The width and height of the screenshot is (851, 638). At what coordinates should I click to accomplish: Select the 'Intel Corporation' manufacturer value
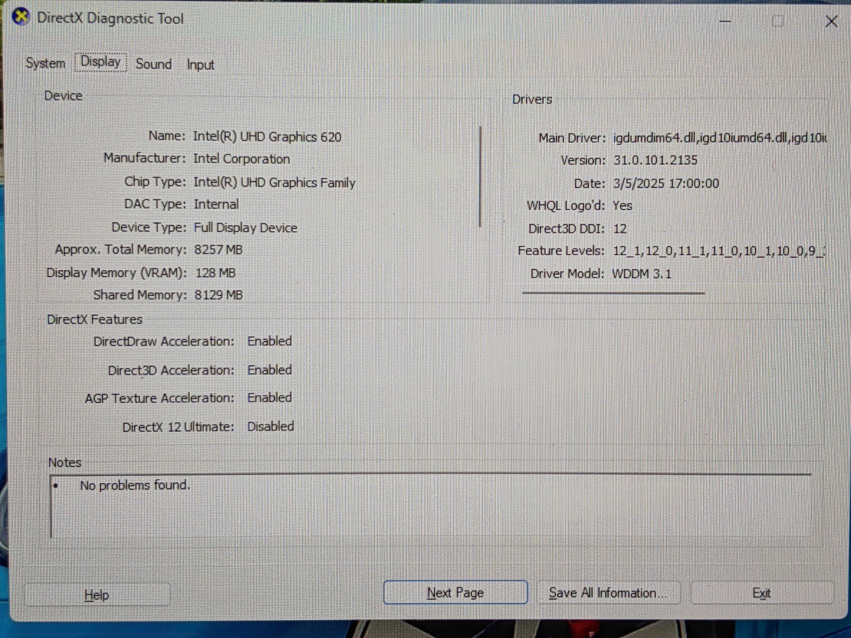(241, 159)
